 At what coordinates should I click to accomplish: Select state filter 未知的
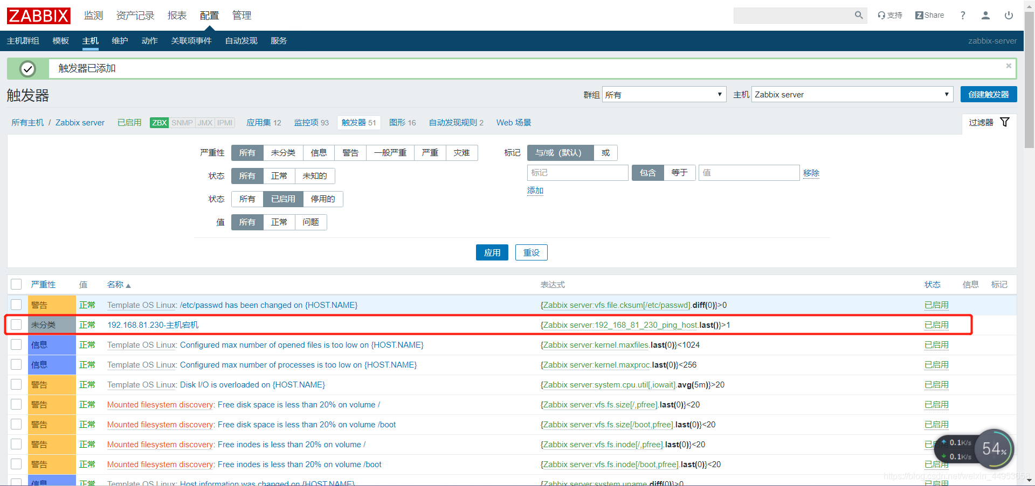click(315, 176)
